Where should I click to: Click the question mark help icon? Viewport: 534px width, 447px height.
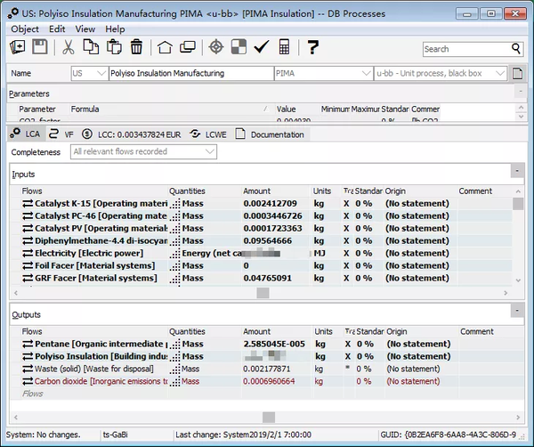click(312, 46)
